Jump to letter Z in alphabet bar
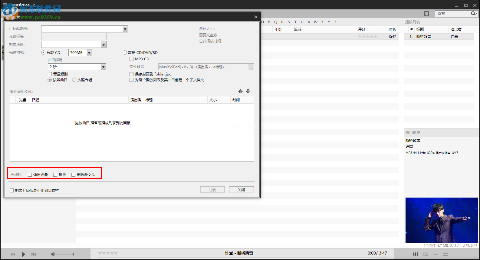The width and height of the screenshot is (480, 260). tap(335, 22)
